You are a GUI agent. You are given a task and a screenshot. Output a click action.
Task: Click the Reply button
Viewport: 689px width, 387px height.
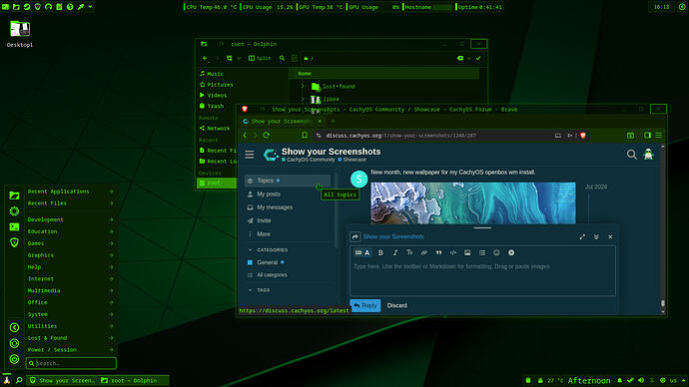(x=365, y=305)
